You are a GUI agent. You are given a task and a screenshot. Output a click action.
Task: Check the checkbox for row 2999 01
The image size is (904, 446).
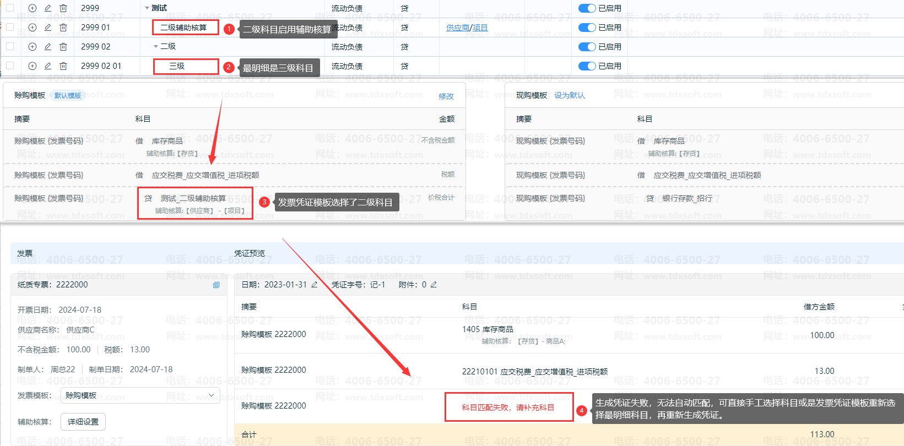click(x=10, y=27)
